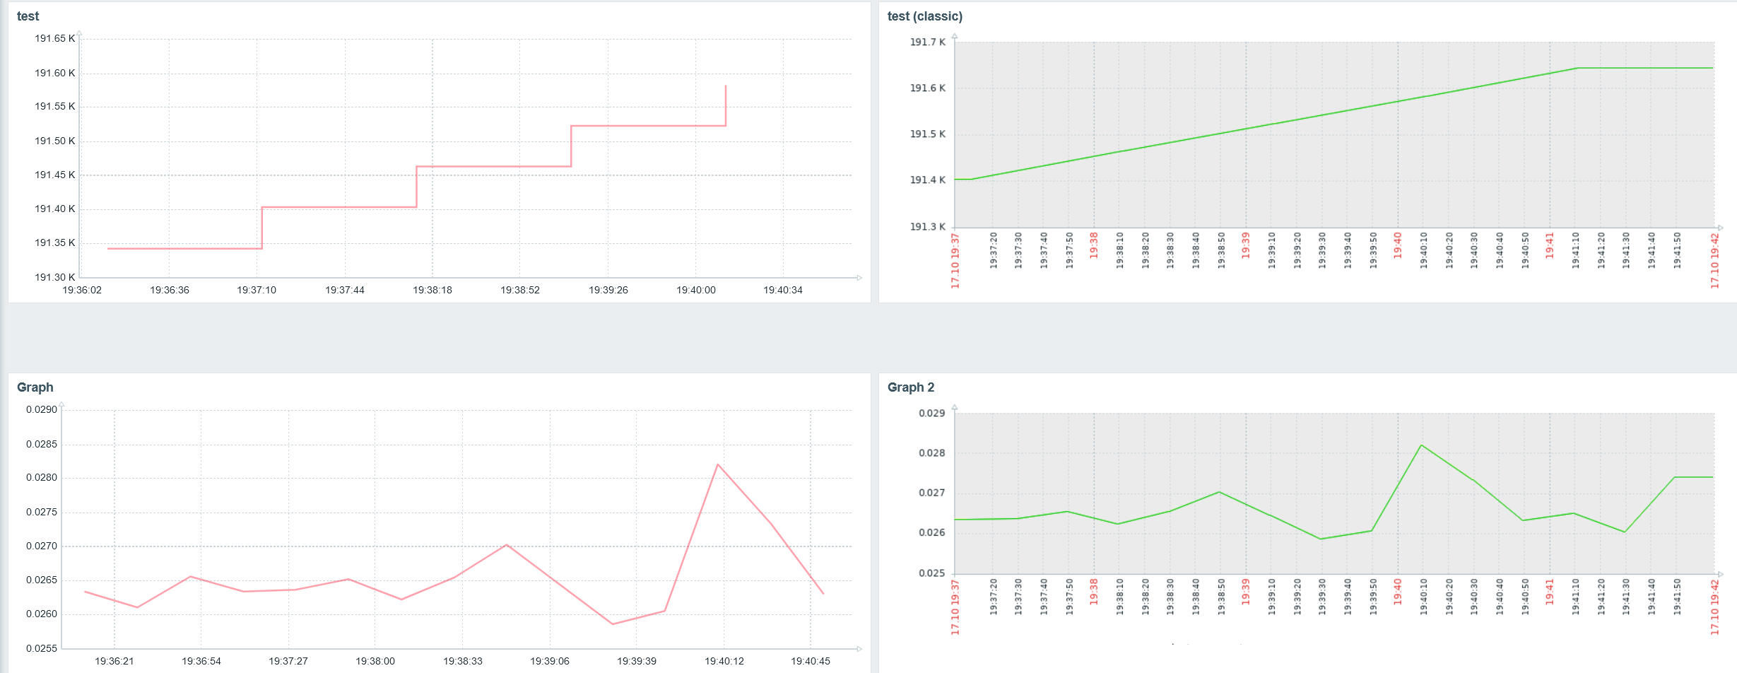Click red "19:41" label in Graph 2
Image resolution: width=1737 pixels, height=673 pixels.
tap(1550, 592)
